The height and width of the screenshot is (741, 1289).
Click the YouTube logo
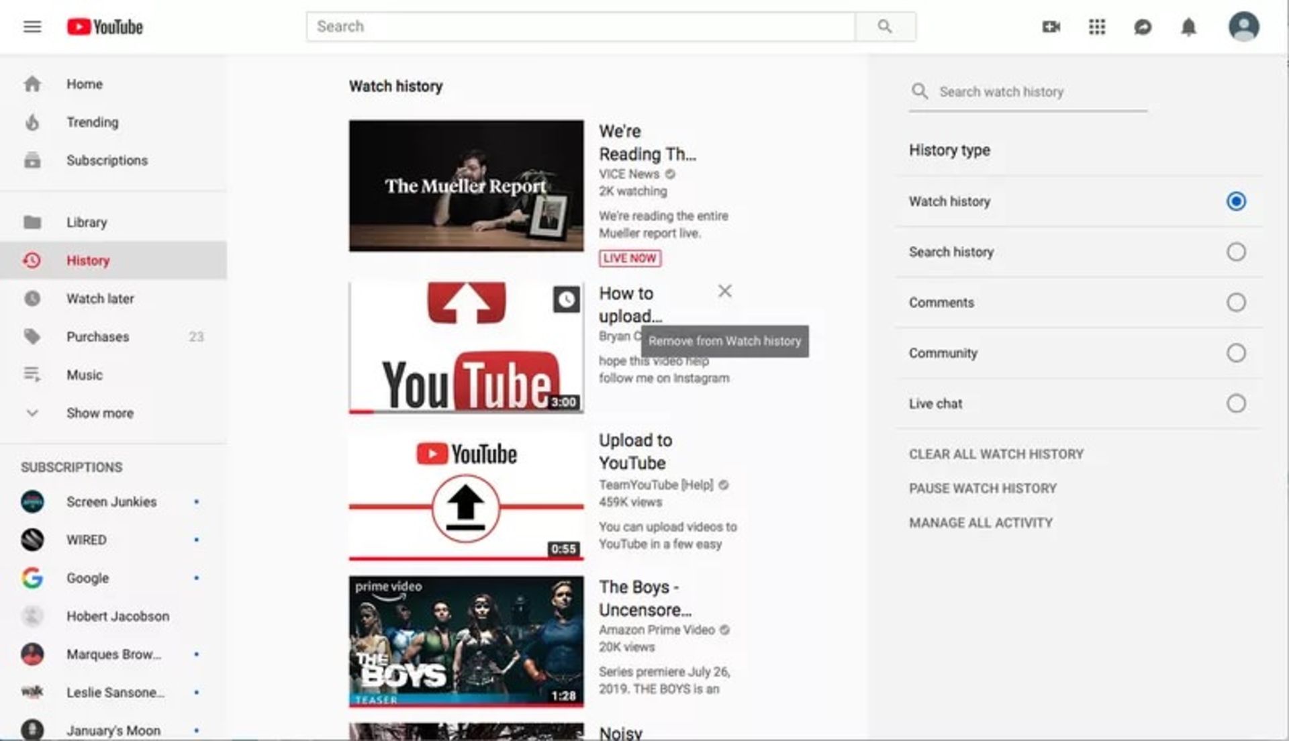click(105, 27)
